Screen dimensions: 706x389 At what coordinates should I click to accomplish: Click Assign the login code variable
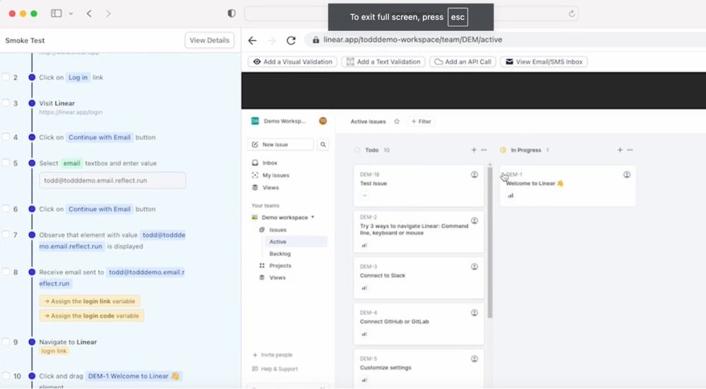point(92,316)
